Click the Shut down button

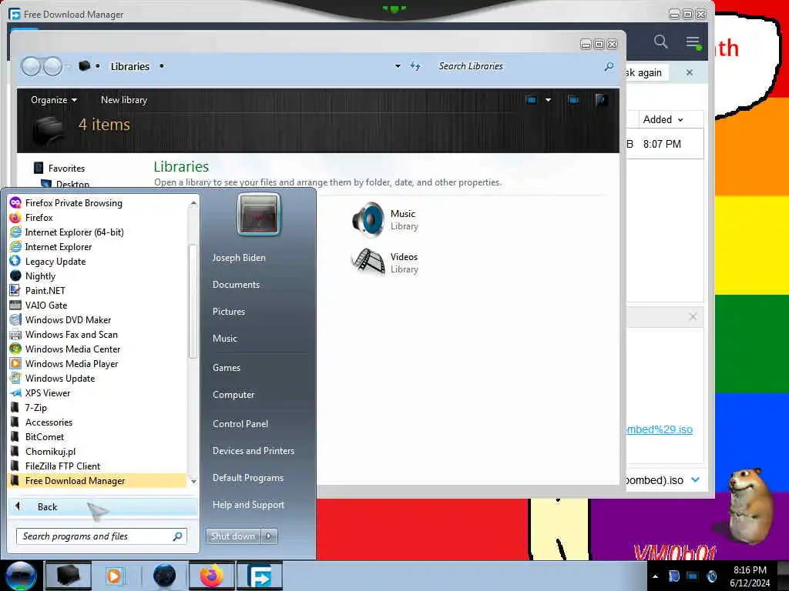click(x=233, y=536)
